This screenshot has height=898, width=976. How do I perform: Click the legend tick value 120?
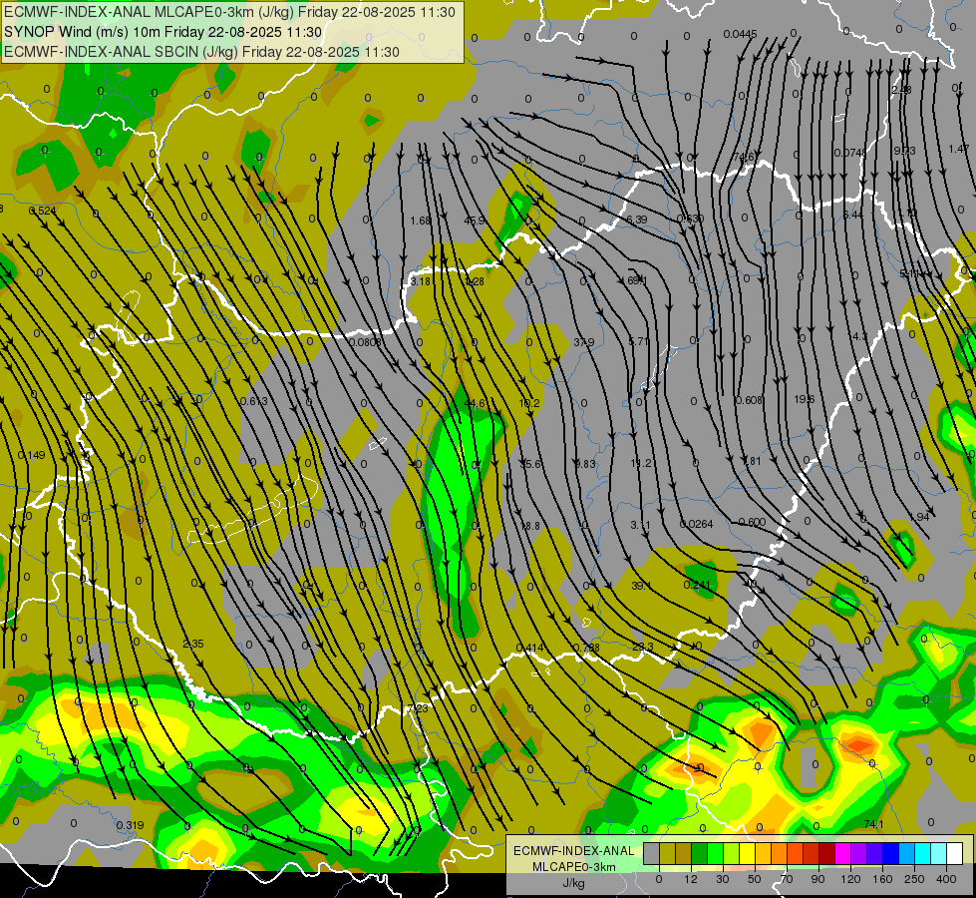[851, 879]
